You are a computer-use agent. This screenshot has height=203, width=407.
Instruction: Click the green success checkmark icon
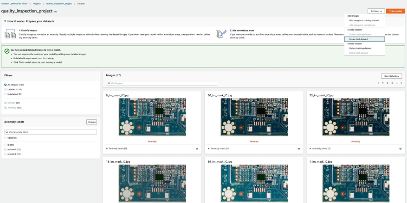(7, 51)
